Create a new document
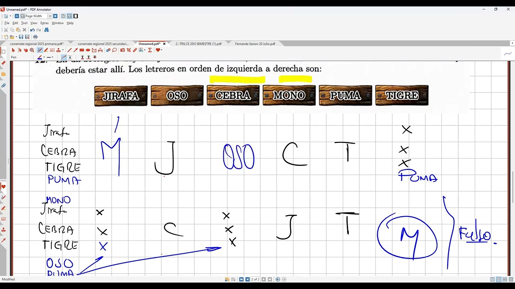This screenshot has width=515, height=289. point(6,37)
